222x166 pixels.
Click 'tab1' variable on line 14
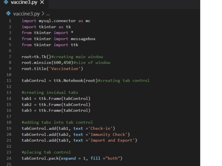26,99
